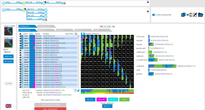This screenshot has height=110, width=205.
Task: Toggle the Lock? (F9) switch
Action: [75, 34]
